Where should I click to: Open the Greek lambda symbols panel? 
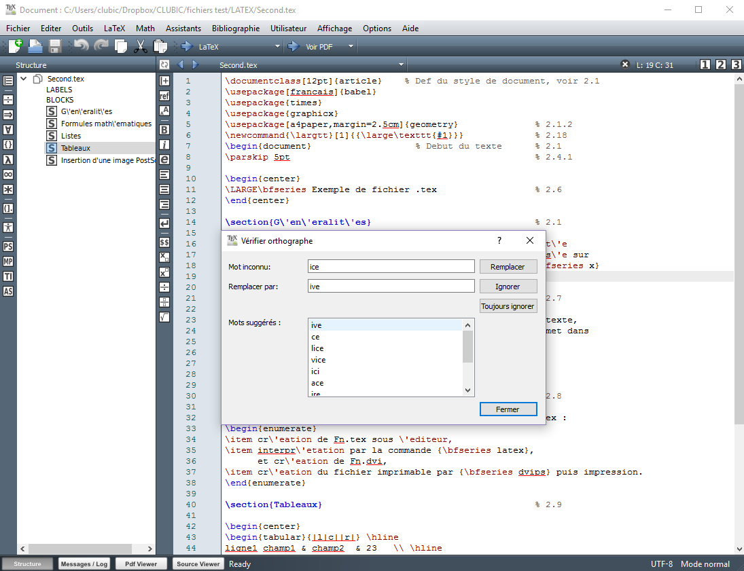(x=8, y=160)
